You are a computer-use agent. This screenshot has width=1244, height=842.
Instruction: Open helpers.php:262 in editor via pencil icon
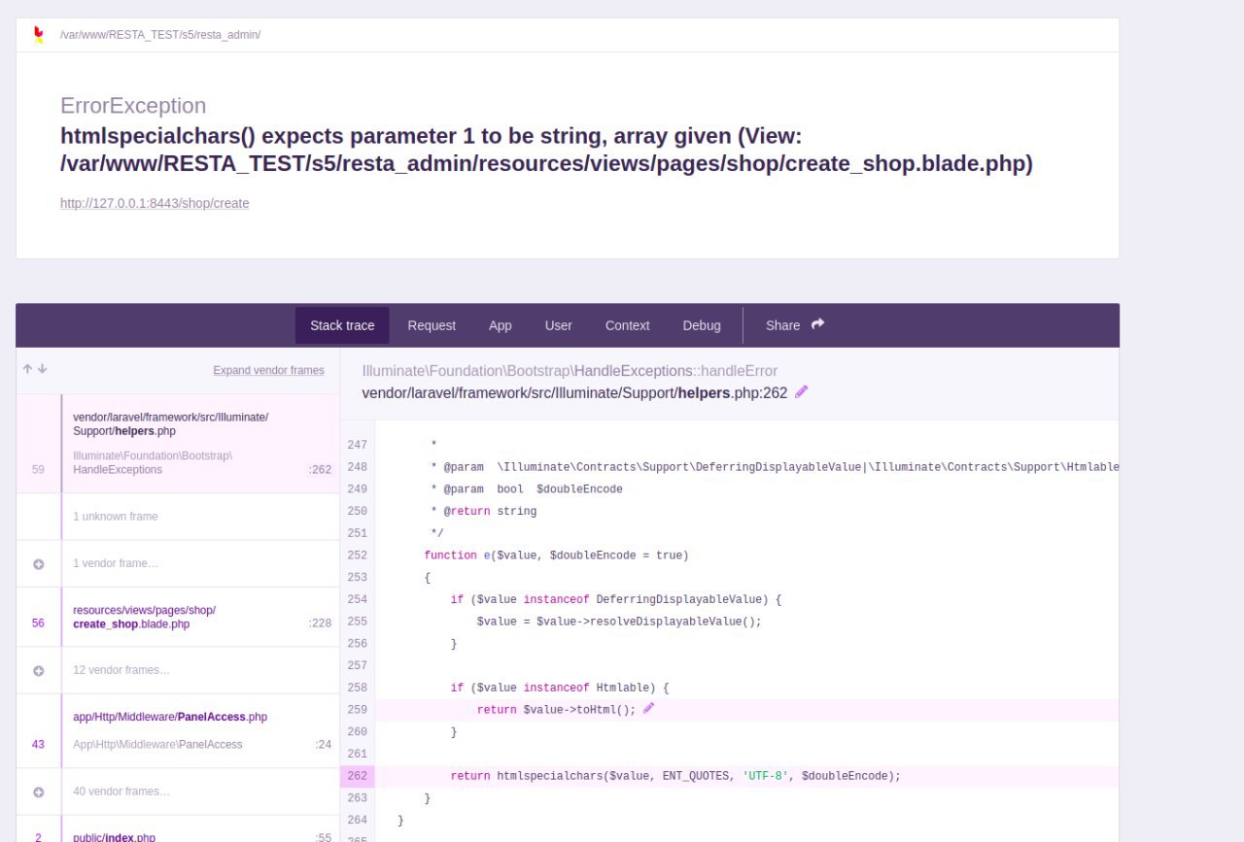point(802,392)
